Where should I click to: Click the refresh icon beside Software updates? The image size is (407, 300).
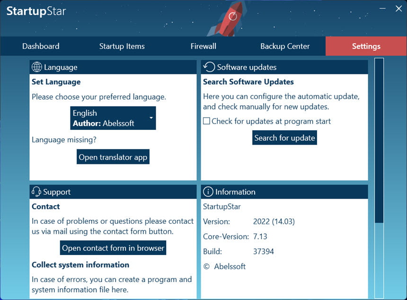coord(209,67)
